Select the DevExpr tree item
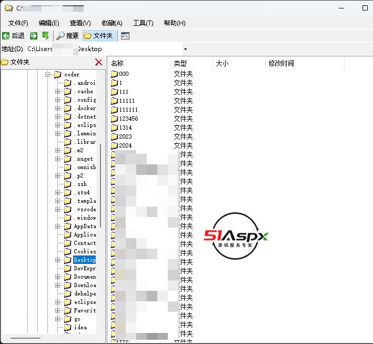The width and height of the screenshot is (373, 344). tap(85, 269)
